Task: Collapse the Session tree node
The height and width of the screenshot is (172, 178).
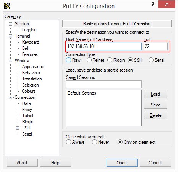Action: pos(10,24)
